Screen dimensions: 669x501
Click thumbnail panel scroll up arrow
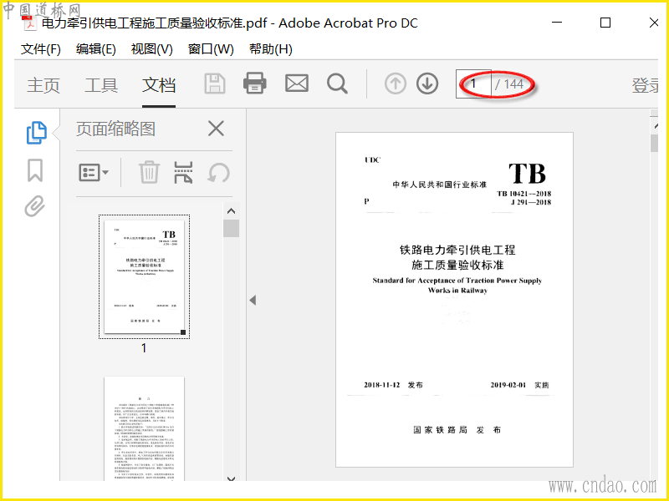coord(232,211)
